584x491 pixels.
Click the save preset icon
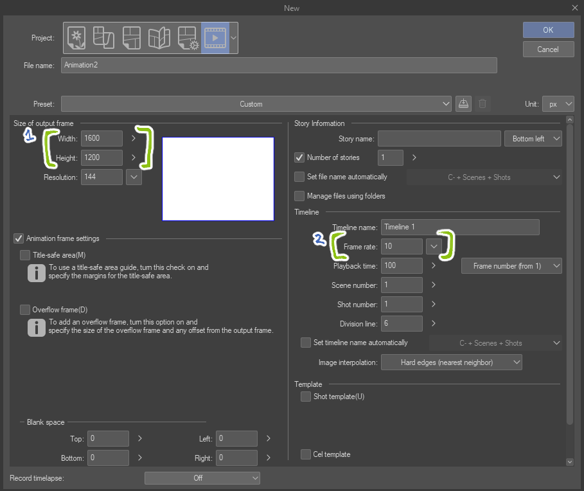pyautogui.click(x=463, y=103)
